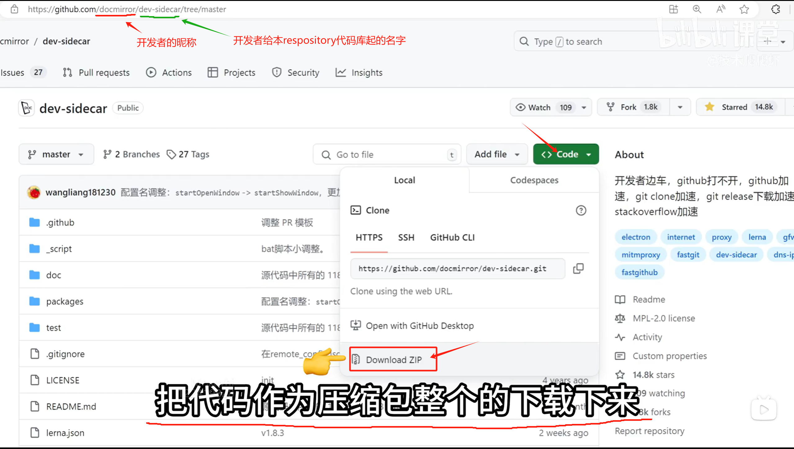
Task: Open the electron topic tag
Action: point(635,237)
